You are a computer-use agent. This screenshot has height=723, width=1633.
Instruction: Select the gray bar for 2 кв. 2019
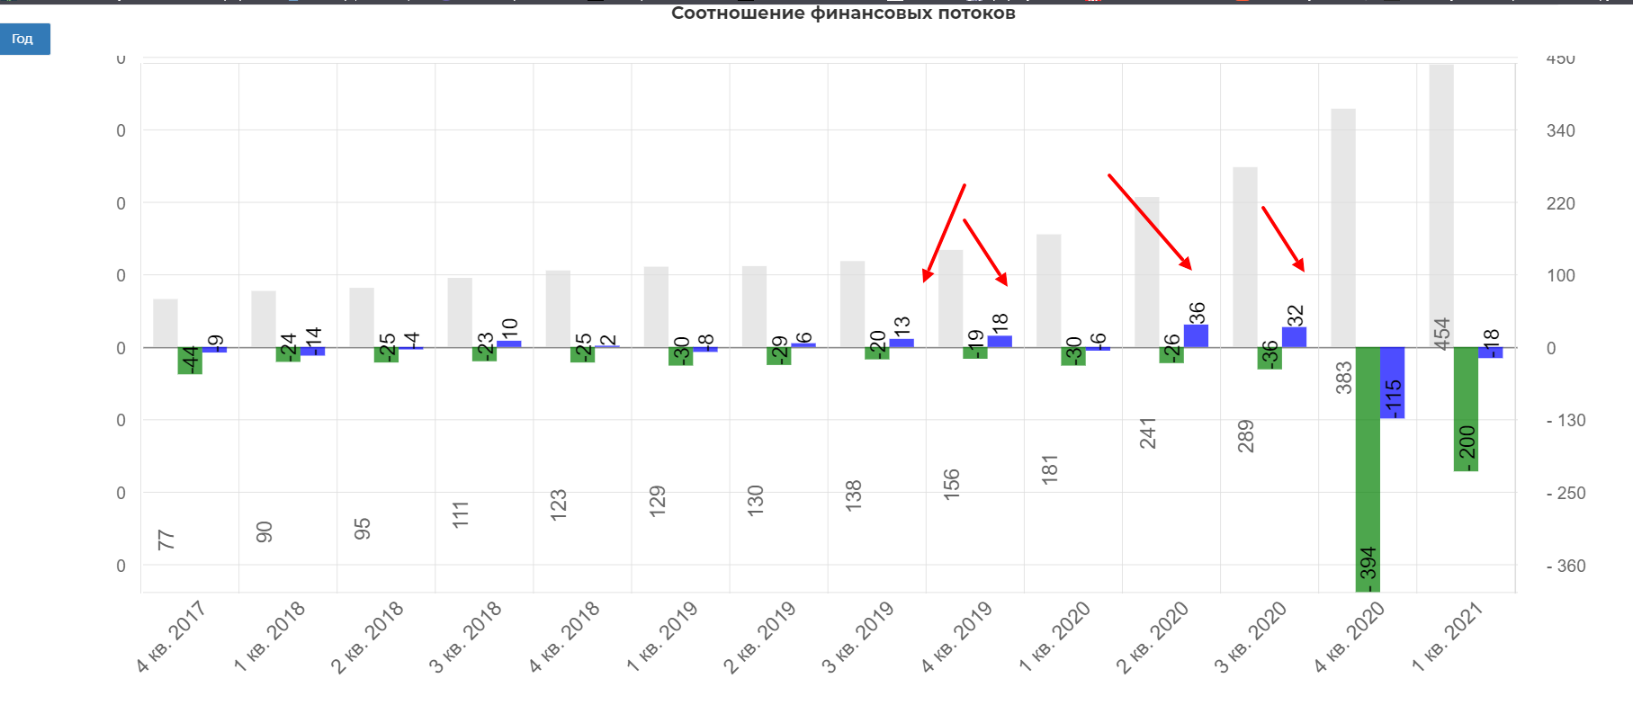[754, 307]
